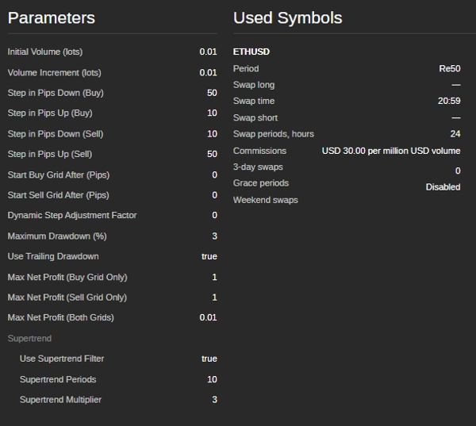Toggle the Use Supertrend Filter true value
The image size is (476, 426).
point(209,359)
